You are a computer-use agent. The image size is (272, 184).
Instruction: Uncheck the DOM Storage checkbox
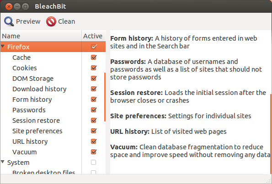coord(94,79)
